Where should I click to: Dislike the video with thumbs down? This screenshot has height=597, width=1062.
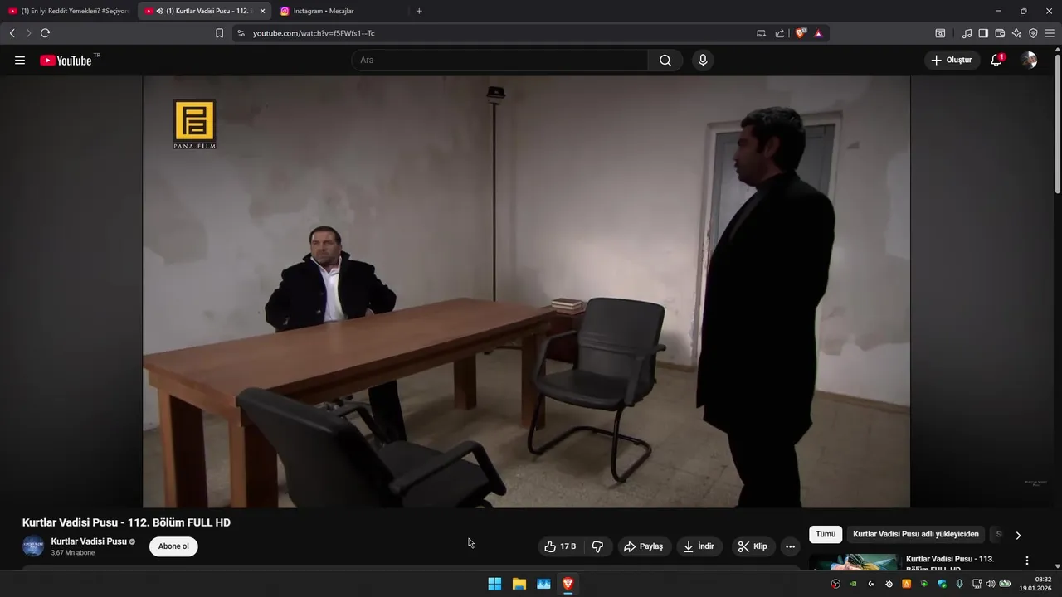pyautogui.click(x=597, y=546)
